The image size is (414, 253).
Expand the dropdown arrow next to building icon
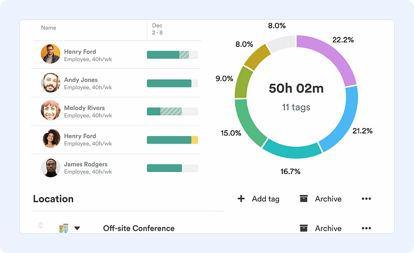pos(77,228)
